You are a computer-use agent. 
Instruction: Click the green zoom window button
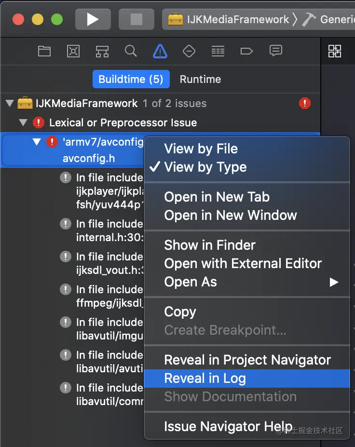point(57,19)
